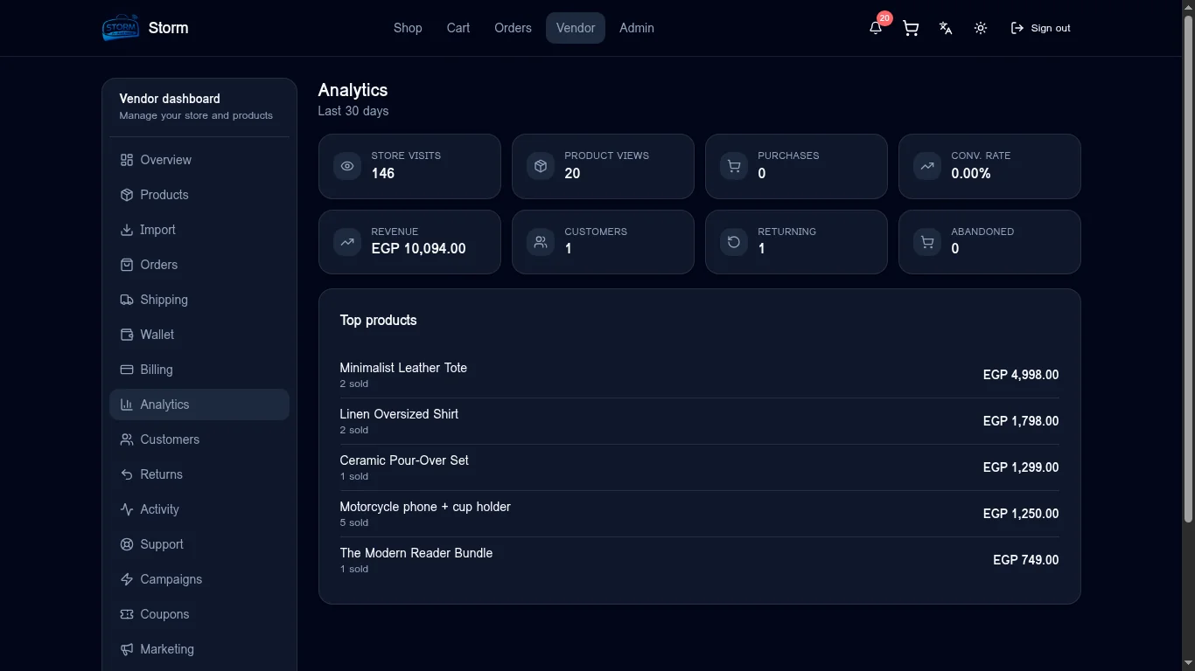Open the notifications bell icon
Screen dimensions: 1195x671
coord(876,28)
